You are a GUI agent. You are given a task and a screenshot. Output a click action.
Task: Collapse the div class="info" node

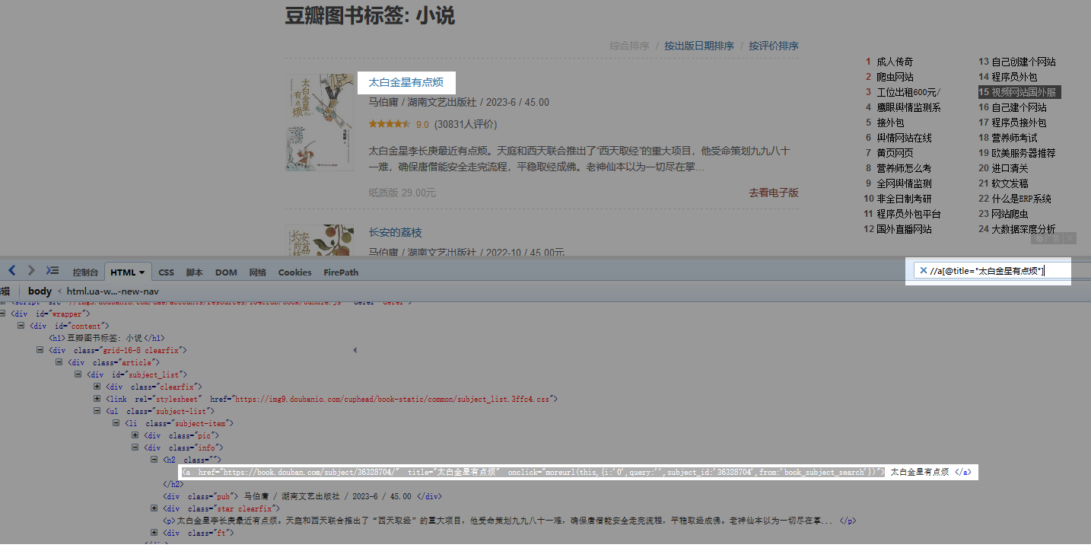click(135, 447)
